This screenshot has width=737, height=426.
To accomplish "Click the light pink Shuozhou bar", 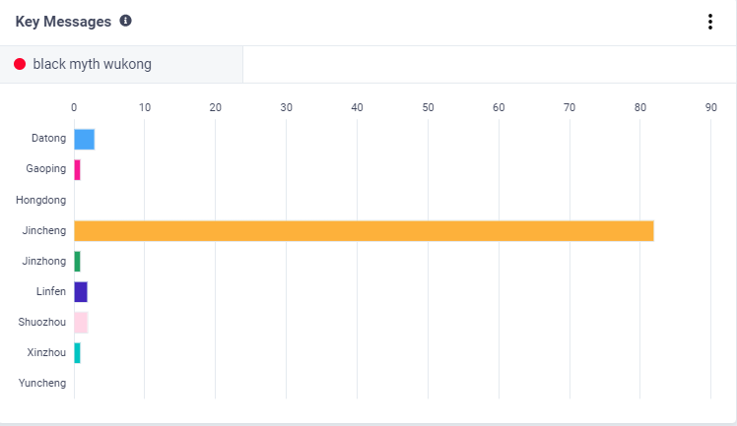I will [81, 322].
